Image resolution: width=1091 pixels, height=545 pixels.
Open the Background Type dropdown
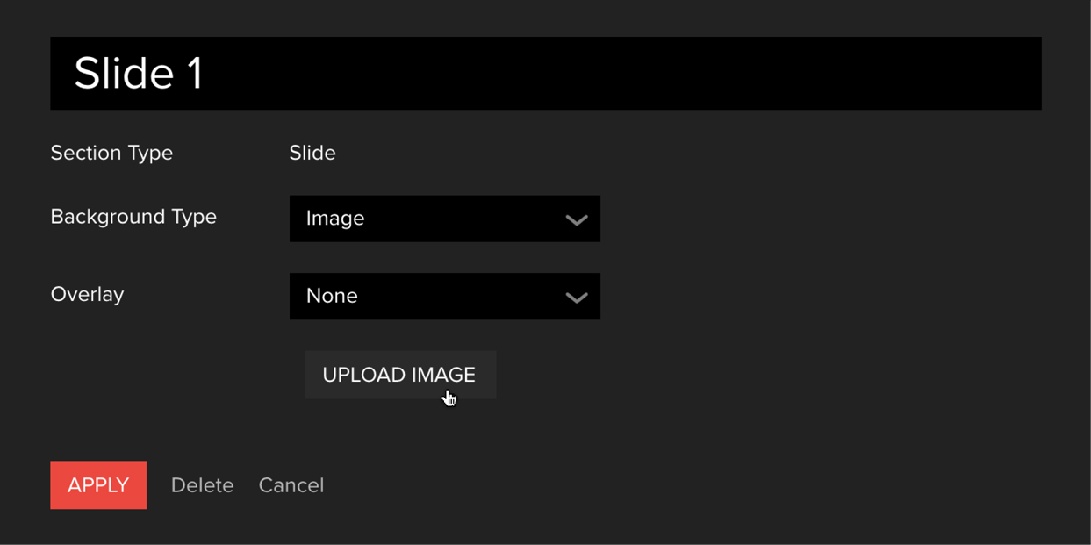444,219
